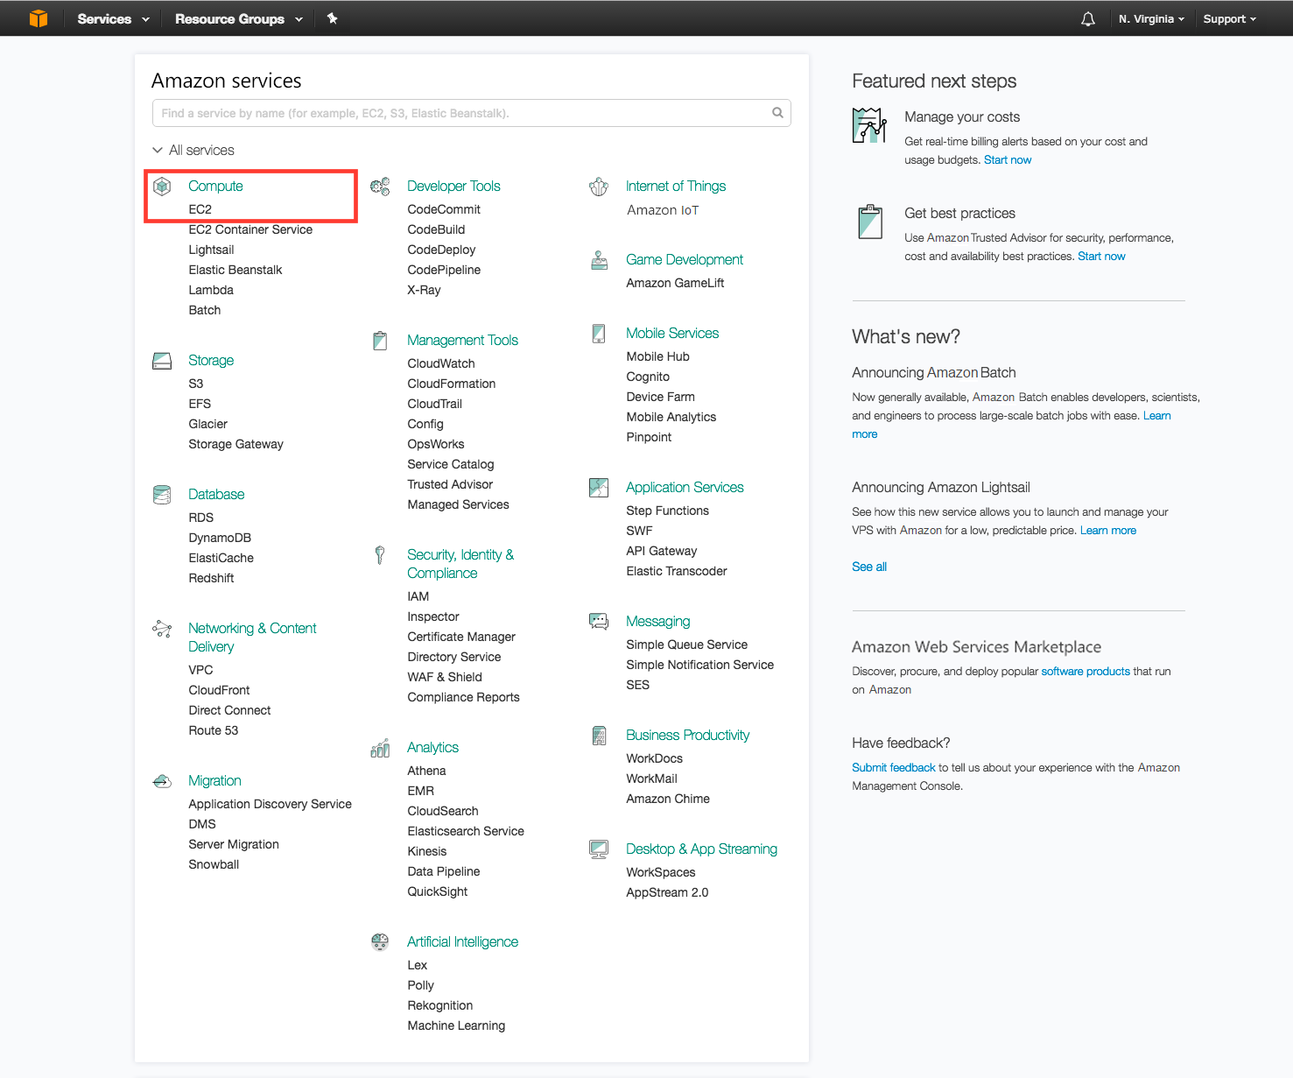
Task: Open the N. Virginia region selector
Action: coord(1150,18)
